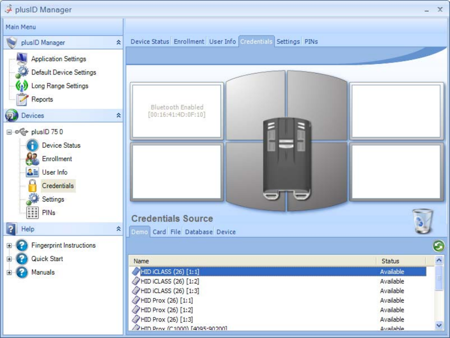This screenshot has height=338, width=450.
Task: Switch to the Device Status tab
Action: click(x=150, y=41)
